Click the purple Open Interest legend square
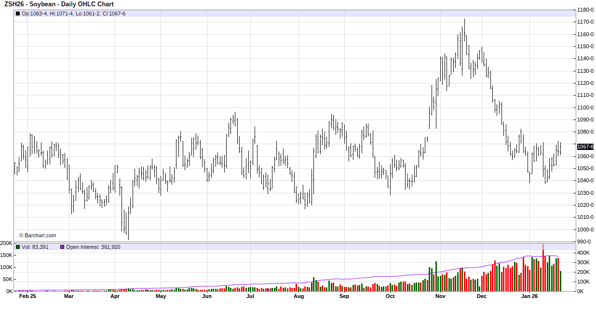Image resolution: width=596 pixels, height=311 pixels. coord(62,247)
